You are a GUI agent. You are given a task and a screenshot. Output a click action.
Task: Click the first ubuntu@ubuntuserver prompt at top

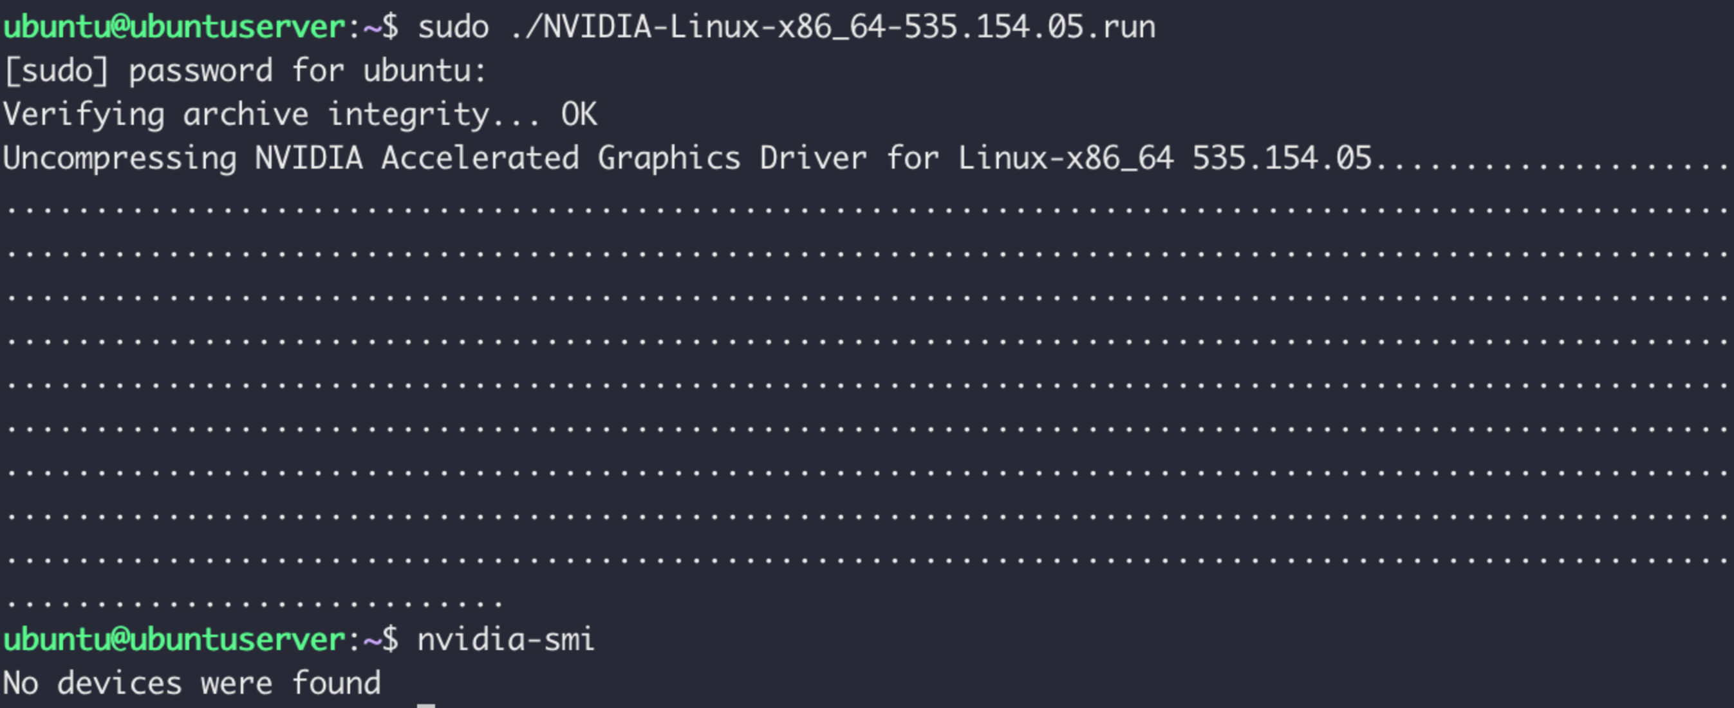174,28
